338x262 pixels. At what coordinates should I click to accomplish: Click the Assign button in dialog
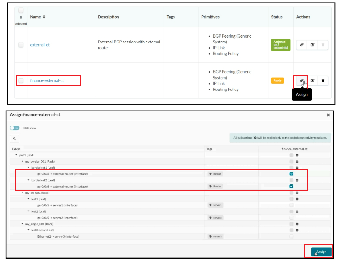[321, 252]
